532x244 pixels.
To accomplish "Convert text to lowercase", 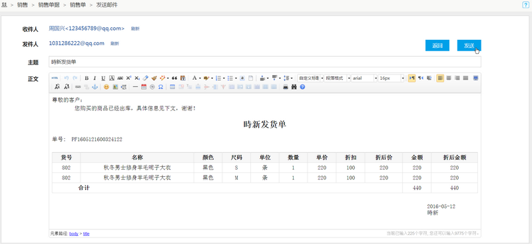I will coord(67,86).
